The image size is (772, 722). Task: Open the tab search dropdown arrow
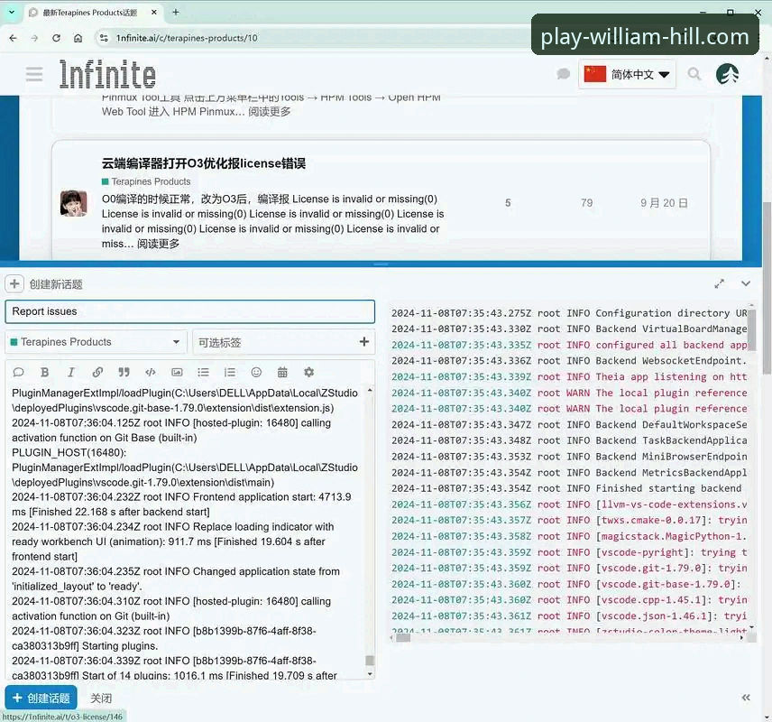point(12,13)
